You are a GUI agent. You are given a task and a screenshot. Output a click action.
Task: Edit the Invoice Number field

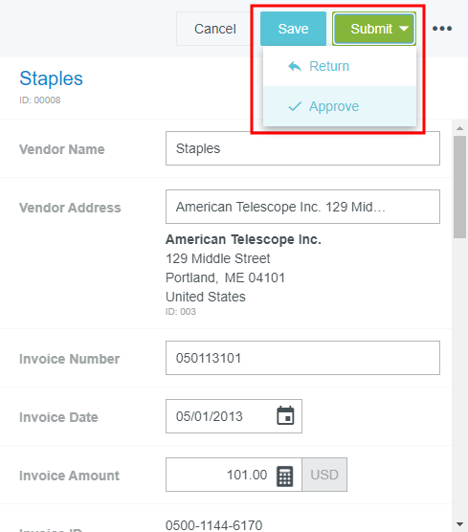coord(302,358)
